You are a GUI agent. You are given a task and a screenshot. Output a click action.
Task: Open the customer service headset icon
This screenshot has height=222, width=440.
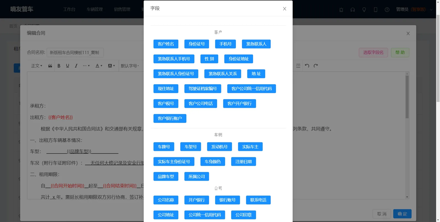353,10
